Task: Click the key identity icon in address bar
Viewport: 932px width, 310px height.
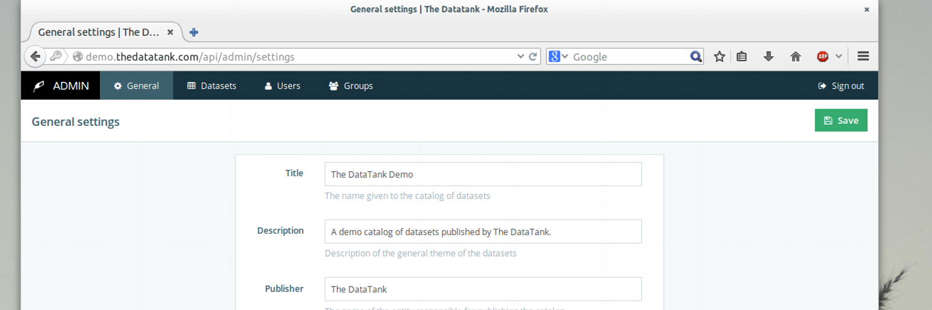Action: tap(56, 56)
